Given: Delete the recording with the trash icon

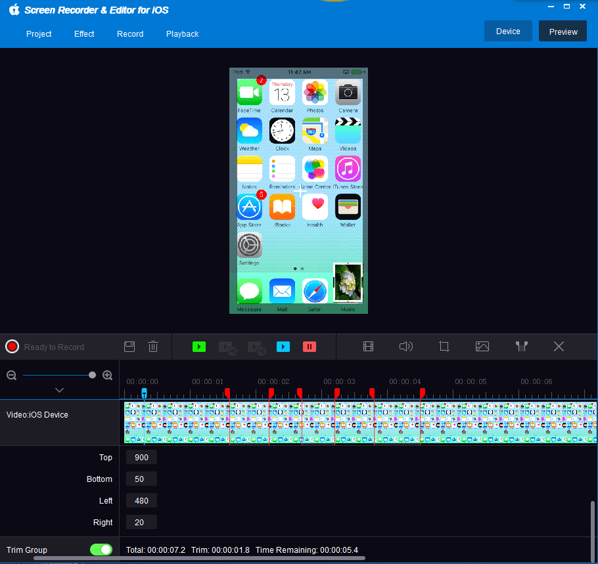Looking at the screenshot, I should tap(153, 347).
